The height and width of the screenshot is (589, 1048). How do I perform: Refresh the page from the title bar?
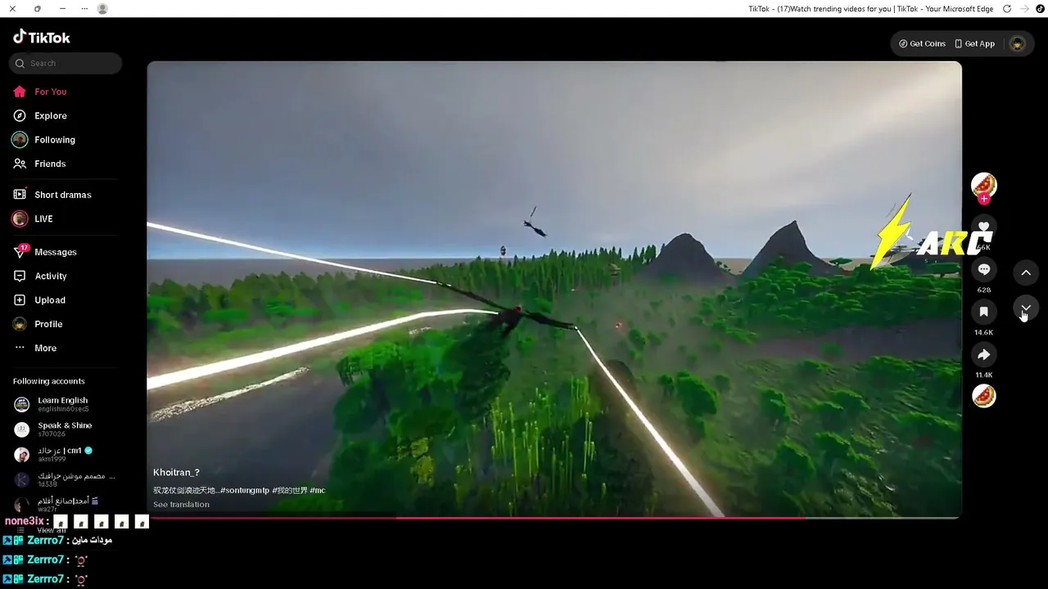pyautogui.click(x=1007, y=9)
